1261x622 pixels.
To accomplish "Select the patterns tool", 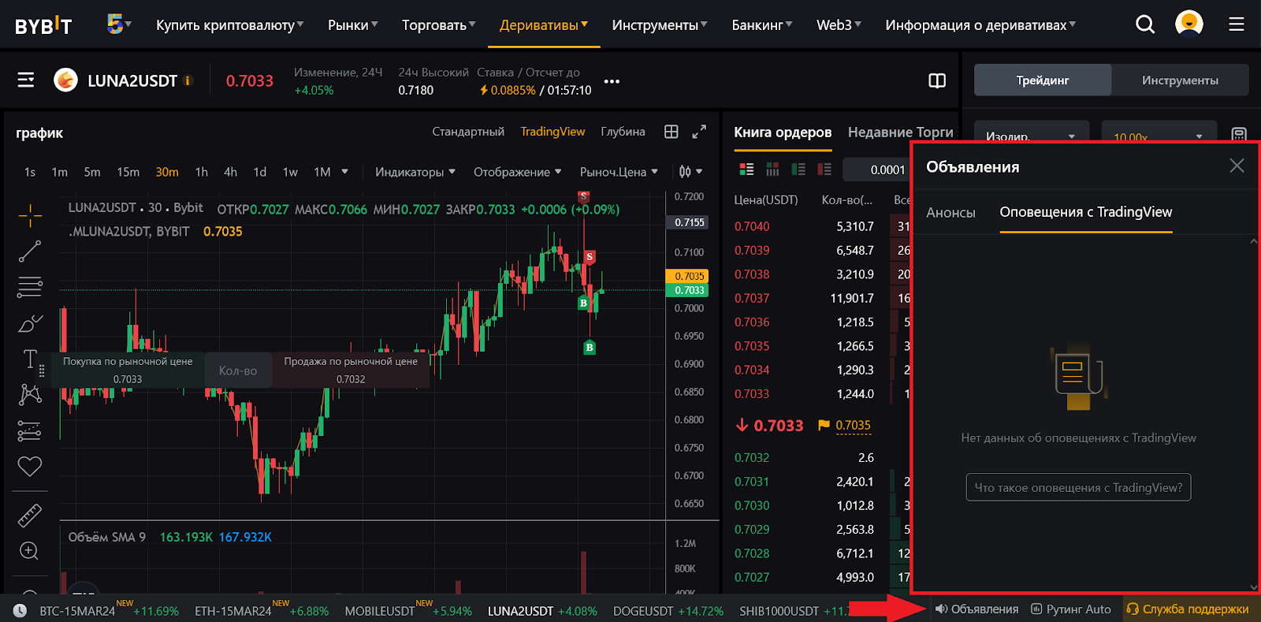I will [30, 394].
